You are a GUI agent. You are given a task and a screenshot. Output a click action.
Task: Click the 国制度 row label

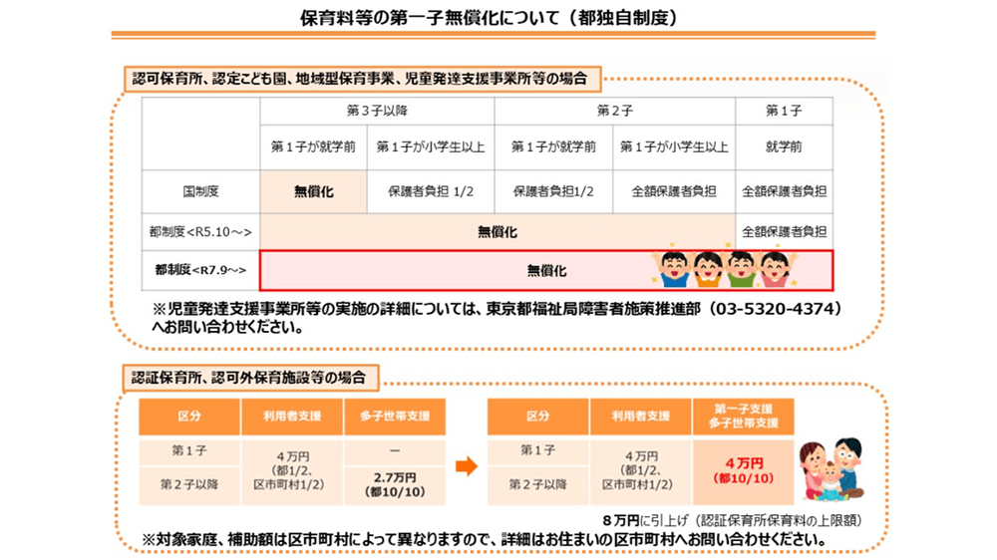[200, 191]
